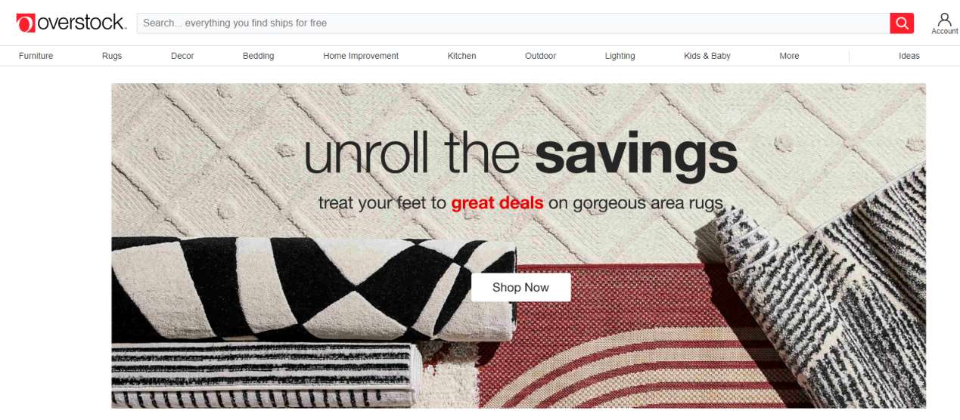Viewport: 960px width, 420px height.
Task: Go to the Overstock logo homepage
Action: [x=71, y=23]
